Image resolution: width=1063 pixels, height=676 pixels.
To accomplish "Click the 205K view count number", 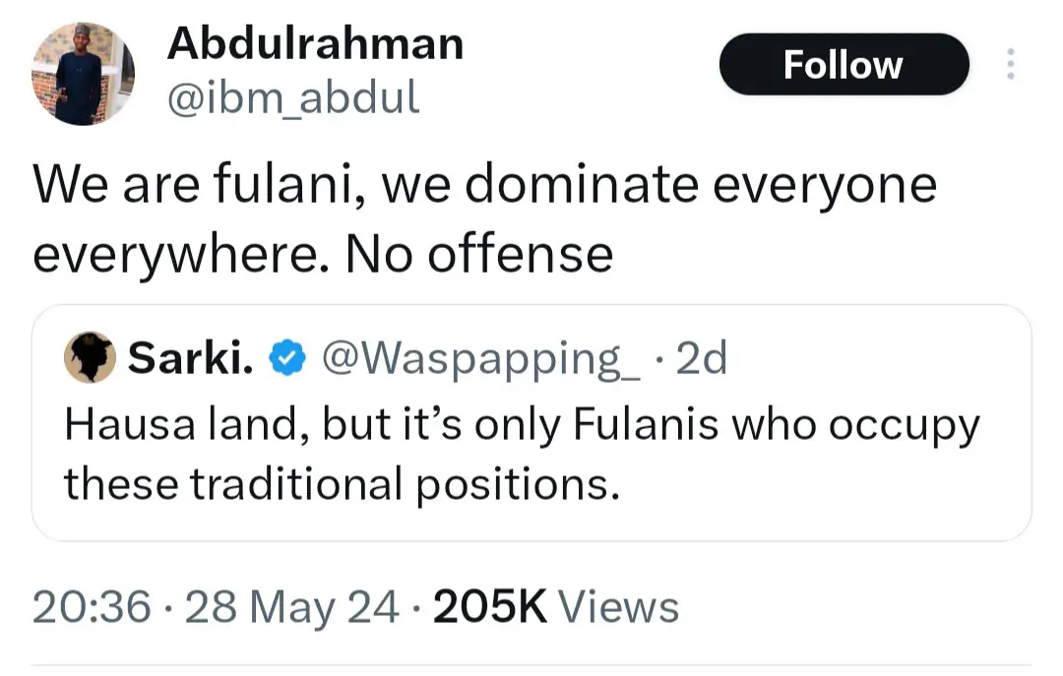I will point(489,607).
